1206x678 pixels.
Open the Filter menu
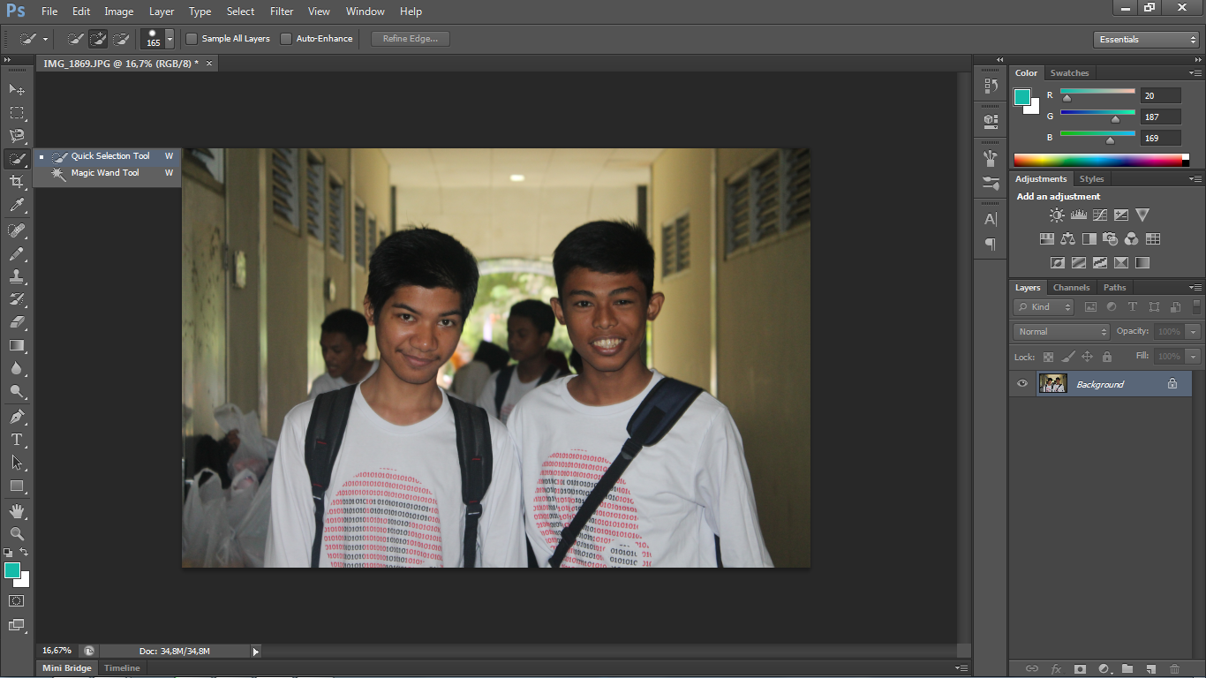point(281,11)
